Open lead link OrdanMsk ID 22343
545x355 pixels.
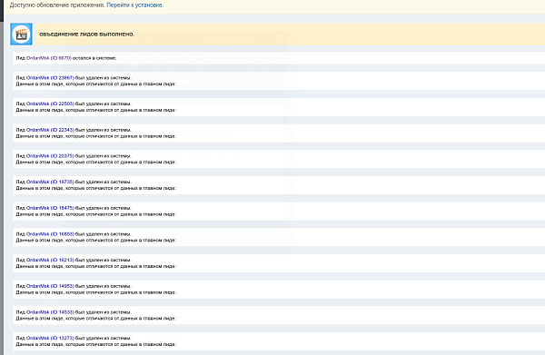50,130
